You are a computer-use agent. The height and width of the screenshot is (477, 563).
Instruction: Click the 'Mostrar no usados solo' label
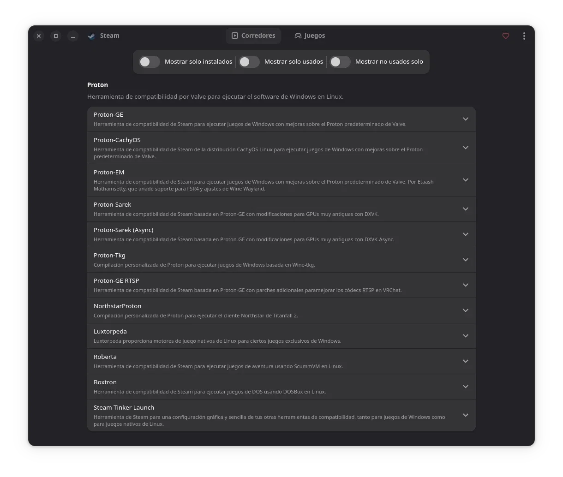389,62
